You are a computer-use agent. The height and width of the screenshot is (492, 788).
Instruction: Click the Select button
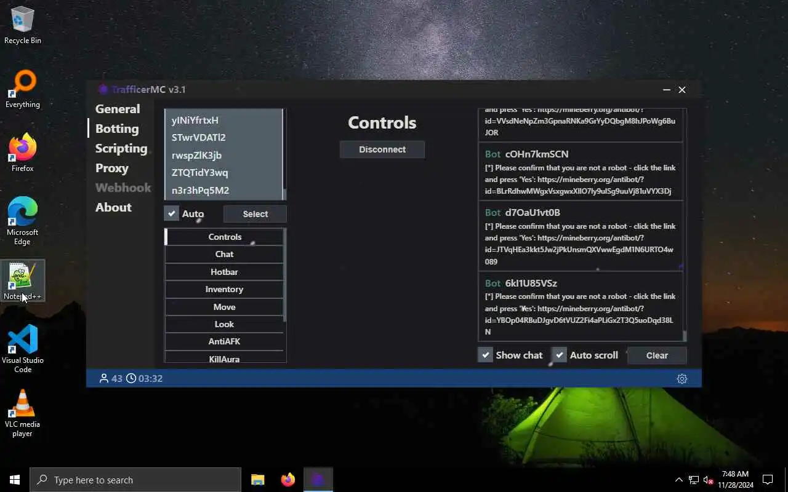point(255,214)
